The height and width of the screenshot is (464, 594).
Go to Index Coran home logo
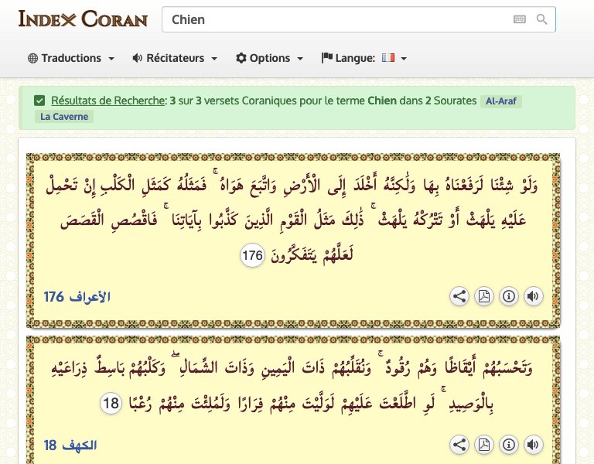click(83, 19)
